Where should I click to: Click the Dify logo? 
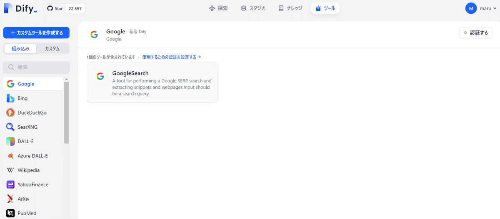[x=21, y=8]
